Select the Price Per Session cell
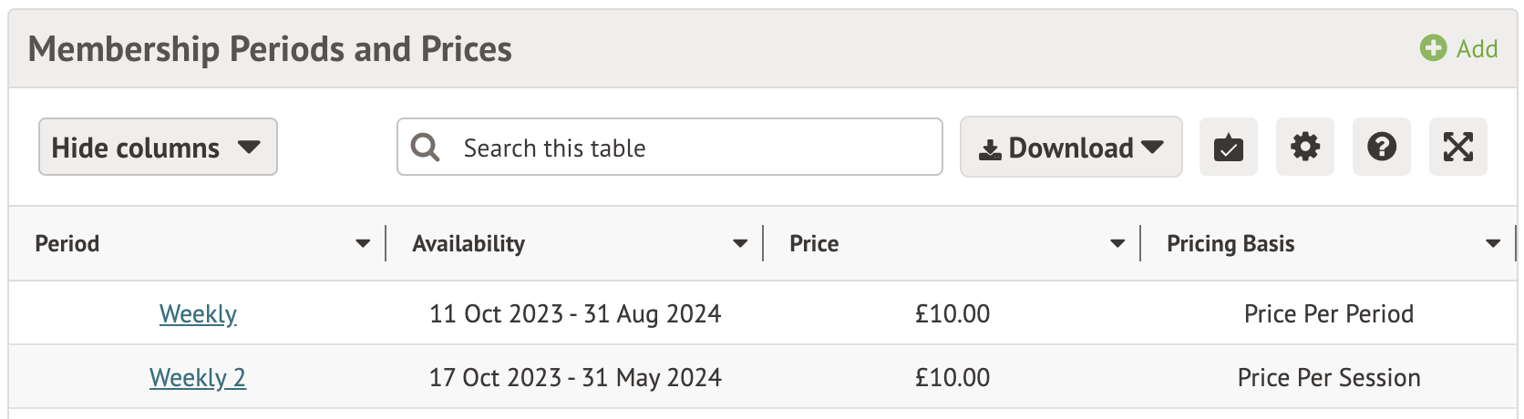The width and height of the screenshot is (1524, 419). (1328, 377)
